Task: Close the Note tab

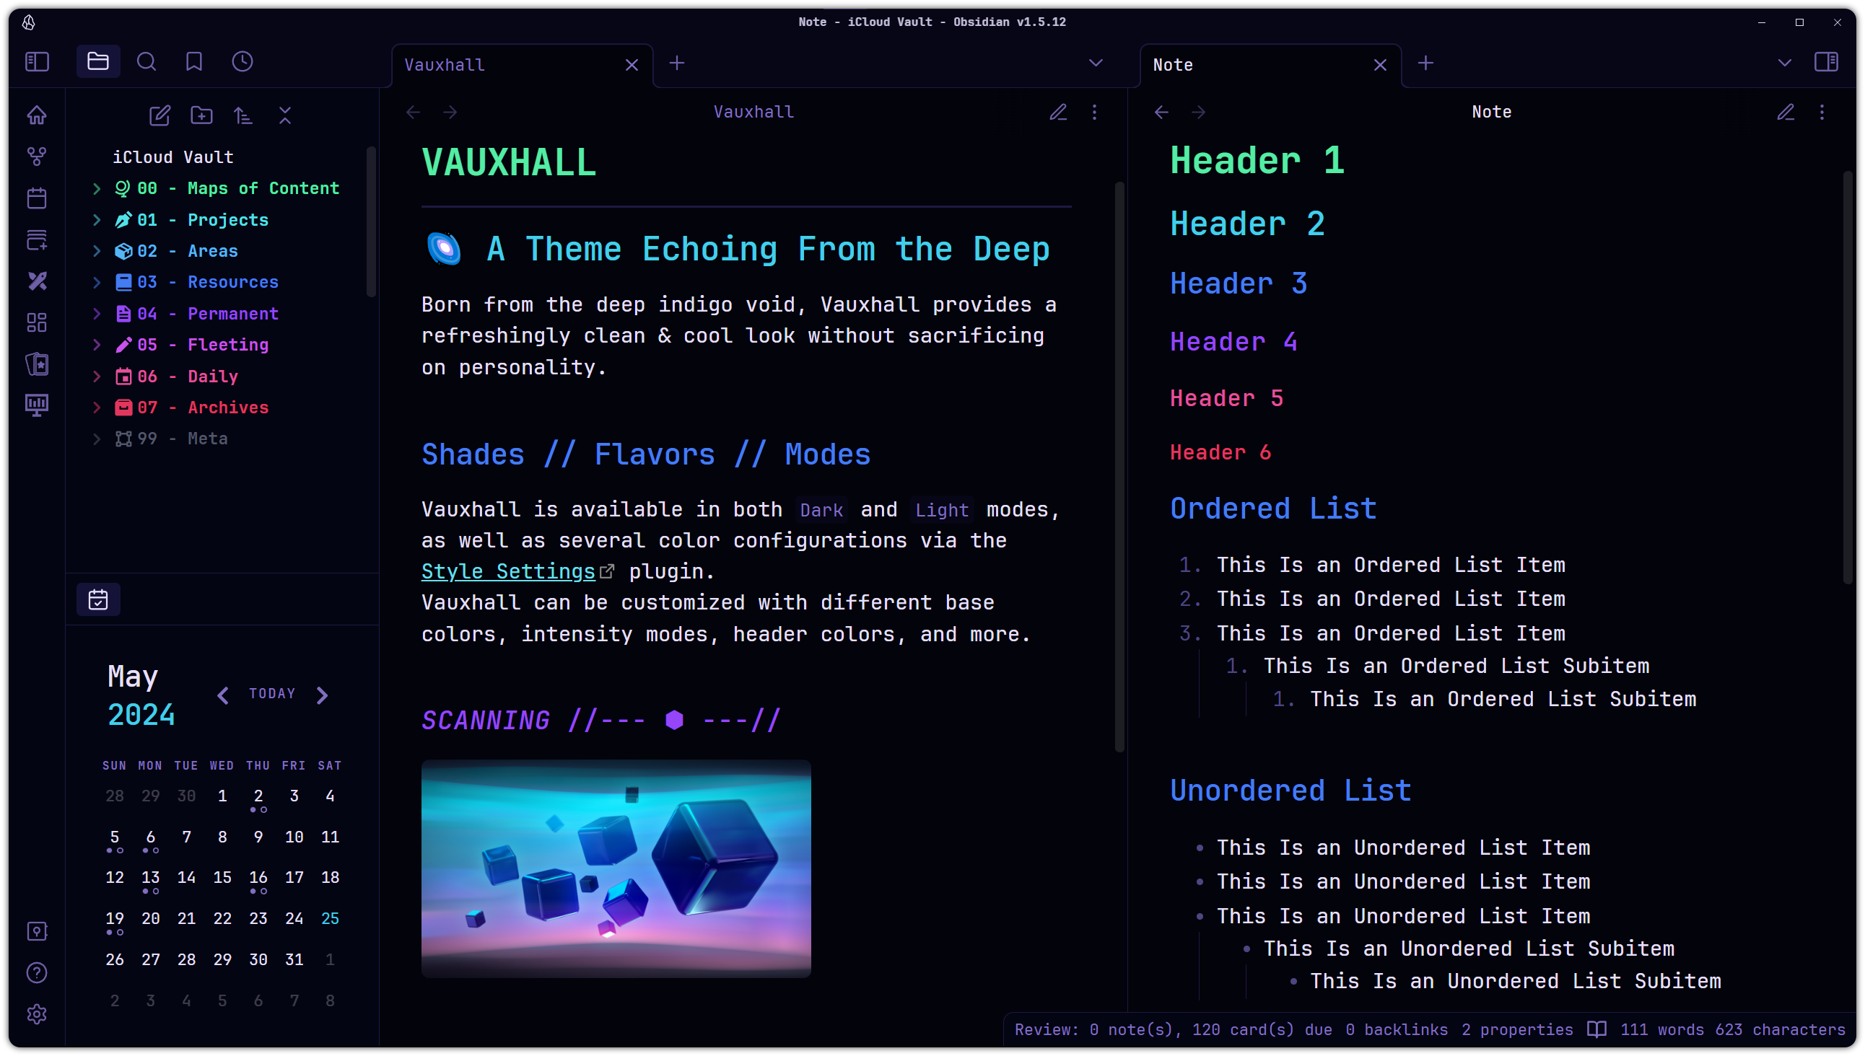Action: coord(1380,65)
